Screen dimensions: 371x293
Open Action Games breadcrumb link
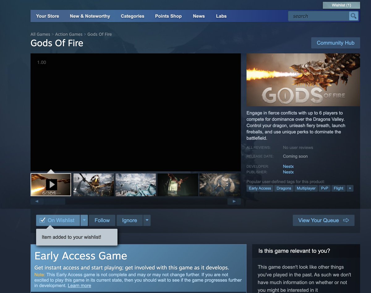(x=69, y=34)
